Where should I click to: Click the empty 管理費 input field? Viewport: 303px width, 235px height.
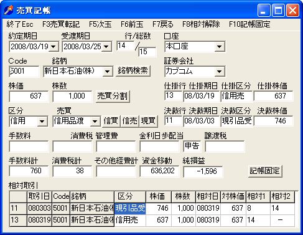(116, 146)
